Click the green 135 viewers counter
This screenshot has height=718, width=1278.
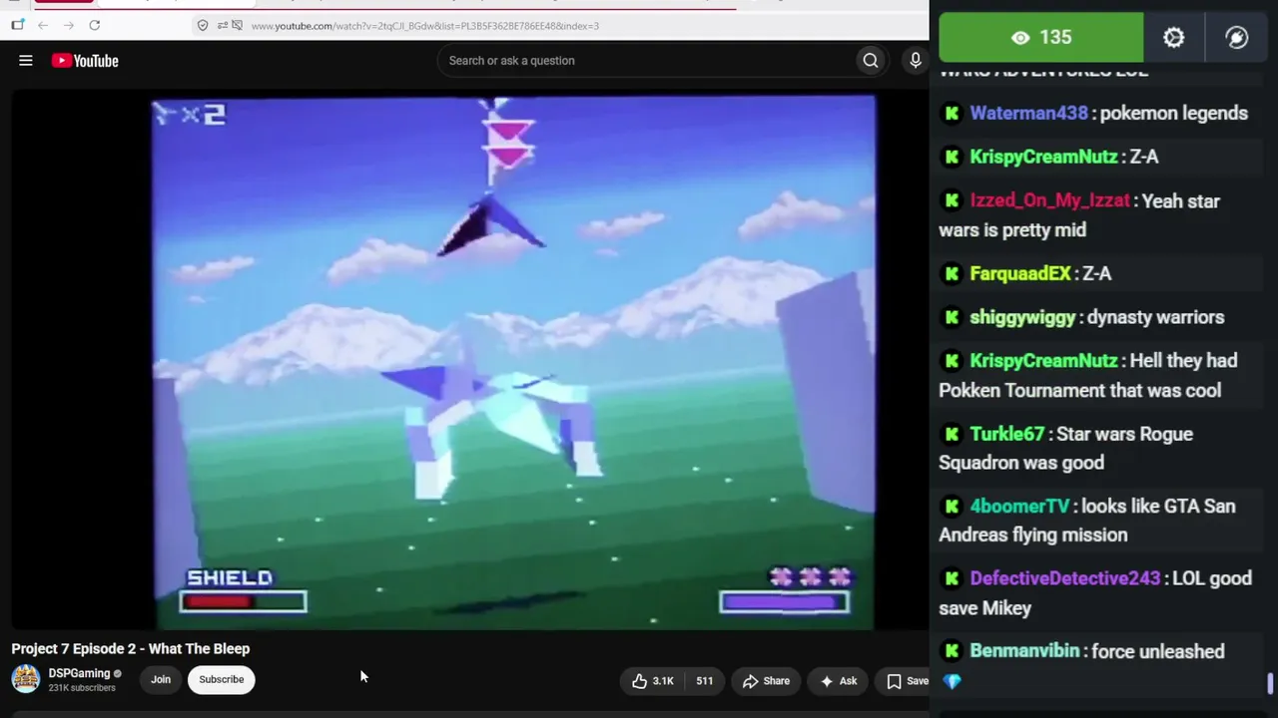coord(1041,38)
